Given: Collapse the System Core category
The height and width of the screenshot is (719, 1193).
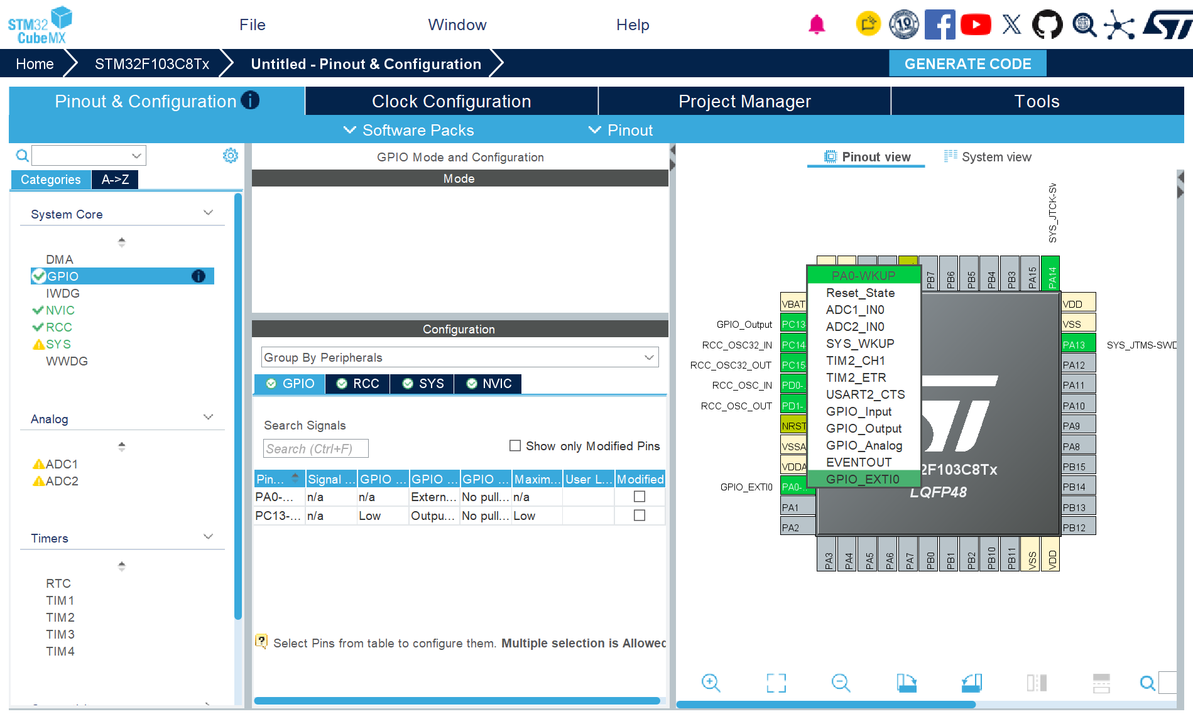Looking at the screenshot, I should tap(209, 213).
